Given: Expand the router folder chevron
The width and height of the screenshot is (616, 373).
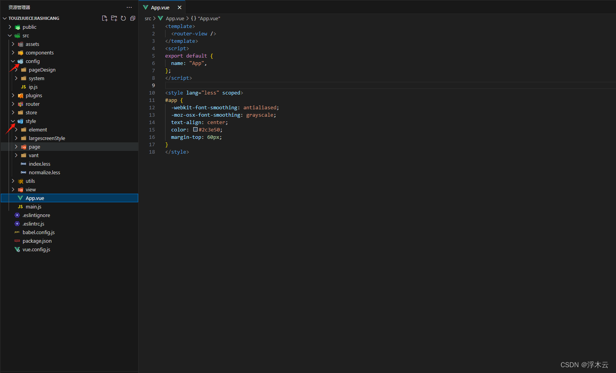Looking at the screenshot, I should pos(13,104).
